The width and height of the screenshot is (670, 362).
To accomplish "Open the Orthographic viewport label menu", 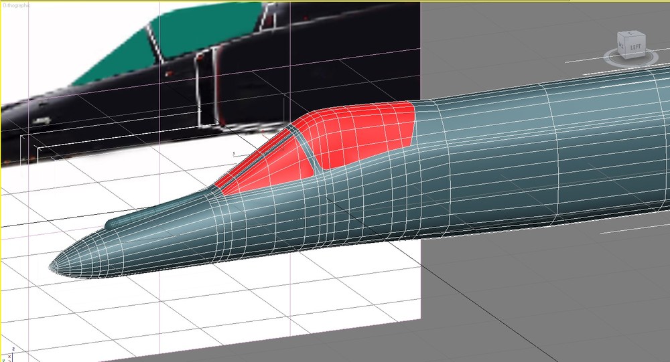I will [x=16, y=5].
